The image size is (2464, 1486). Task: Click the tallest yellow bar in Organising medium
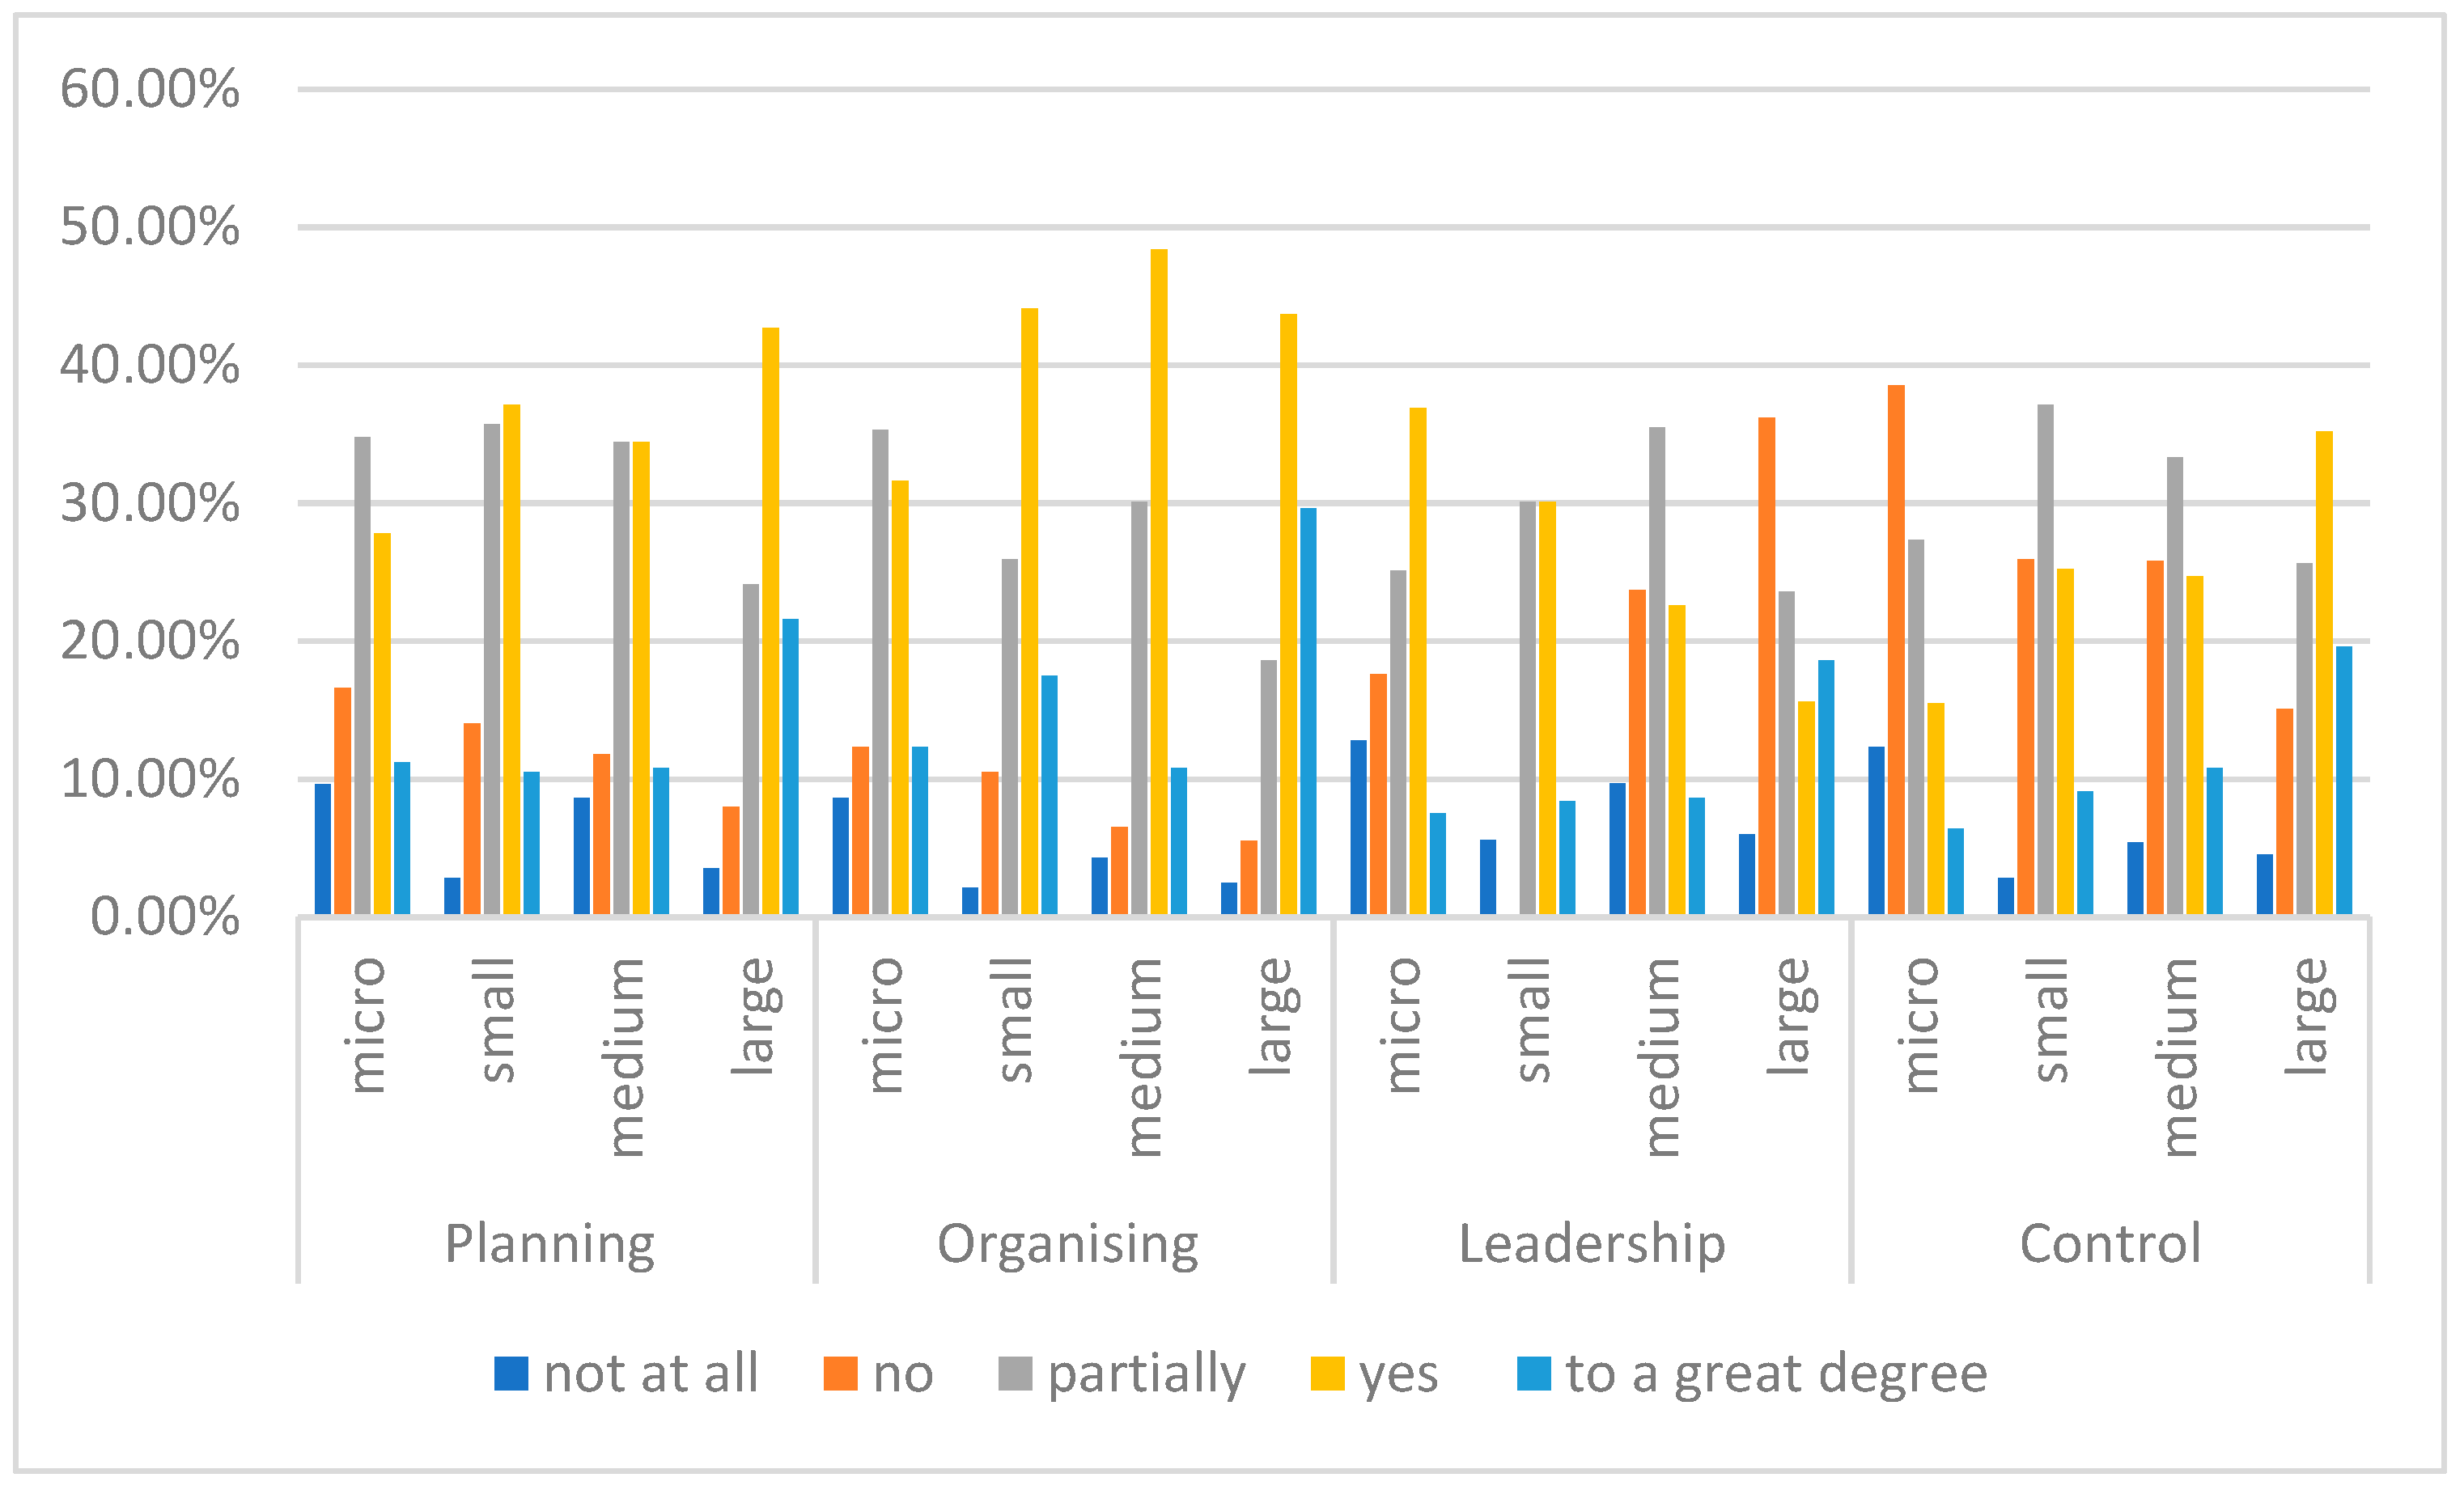click(1159, 580)
